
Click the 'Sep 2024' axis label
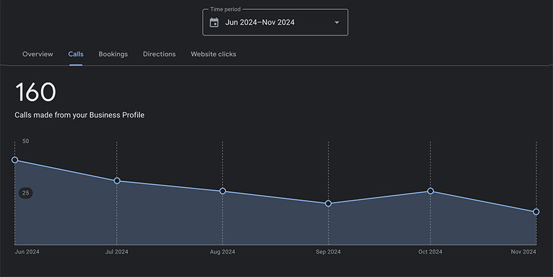(328, 252)
